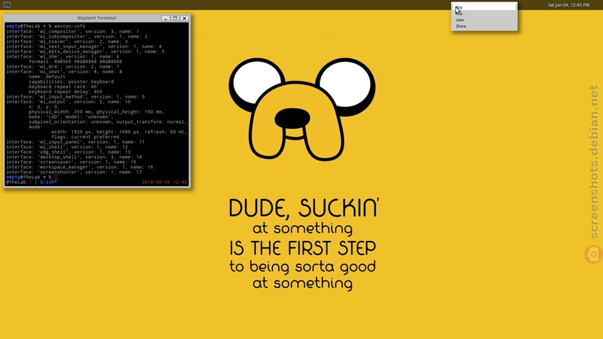Click the 'wl_drm' interface line
The height and width of the screenshot is (339, 603).
63,66
